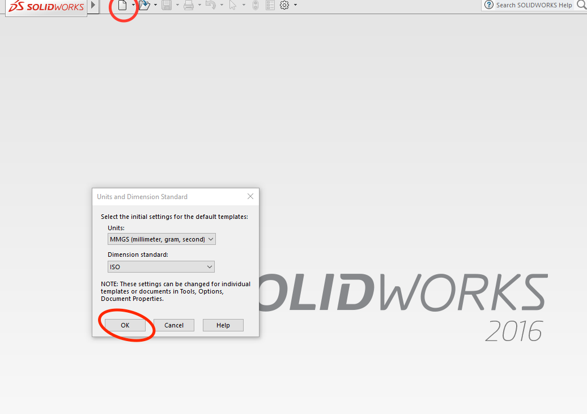Click the Help question mark icon
Screen dimensions: 587x414
tap(488, 5)
